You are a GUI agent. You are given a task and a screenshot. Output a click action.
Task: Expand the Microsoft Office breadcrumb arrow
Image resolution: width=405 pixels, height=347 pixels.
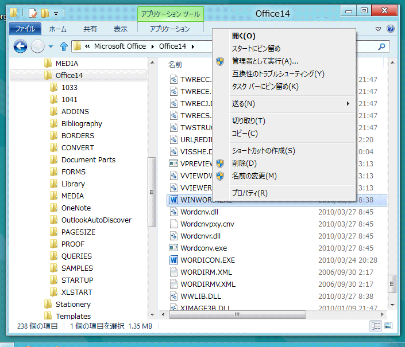coord(153,46)
